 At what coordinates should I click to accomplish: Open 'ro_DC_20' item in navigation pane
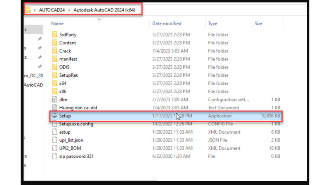pyautogui.click(x=34, y=76)
